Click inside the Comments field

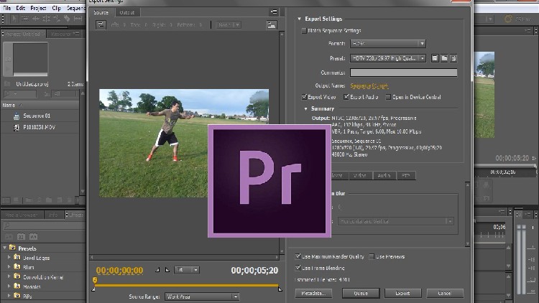pyautogui.click(x=404, y=73)
